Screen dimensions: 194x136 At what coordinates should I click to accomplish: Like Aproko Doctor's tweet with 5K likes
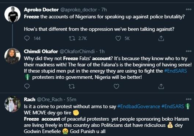pyautogui.click(x=118, y=38)
